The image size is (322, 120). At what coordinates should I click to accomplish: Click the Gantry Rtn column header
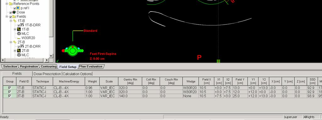130,81
